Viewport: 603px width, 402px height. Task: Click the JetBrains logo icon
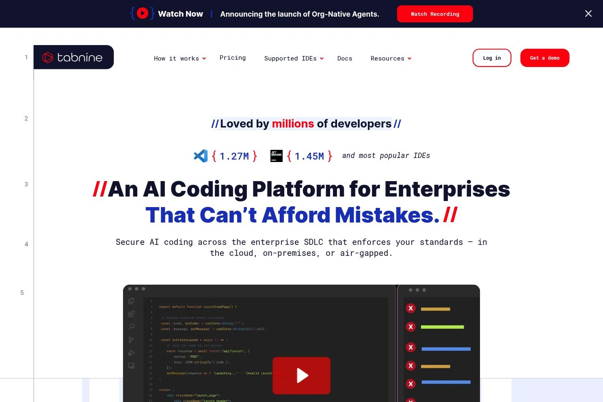tap(277, 156)
